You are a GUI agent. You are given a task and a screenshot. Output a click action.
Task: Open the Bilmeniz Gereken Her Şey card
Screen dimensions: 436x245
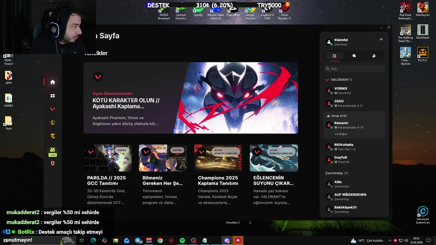click(x=163, y=175)
